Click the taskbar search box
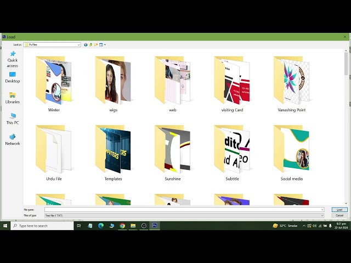This screenshot has width=351, height=263. point(42,226)
